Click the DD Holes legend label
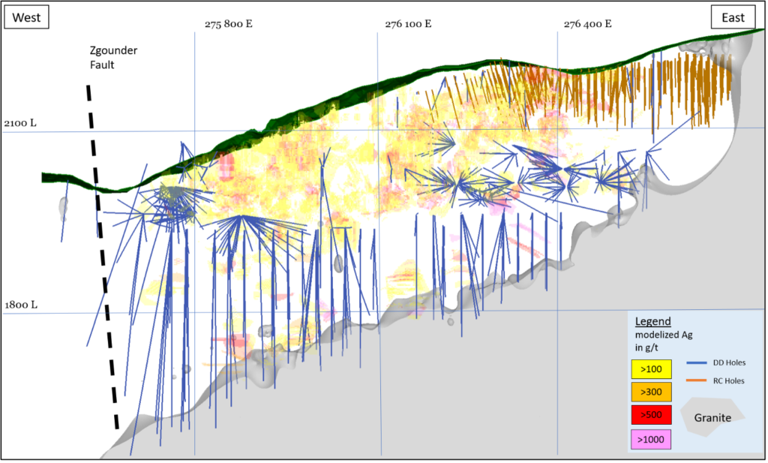The image size is (768, 463). tap(729, 362)
